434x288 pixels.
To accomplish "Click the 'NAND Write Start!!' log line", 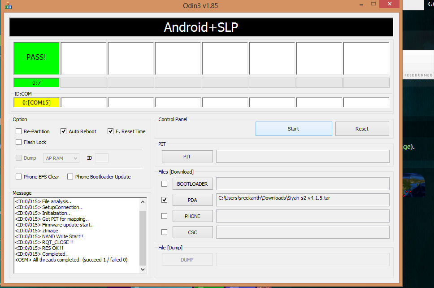I will click(x=49, y=236).
